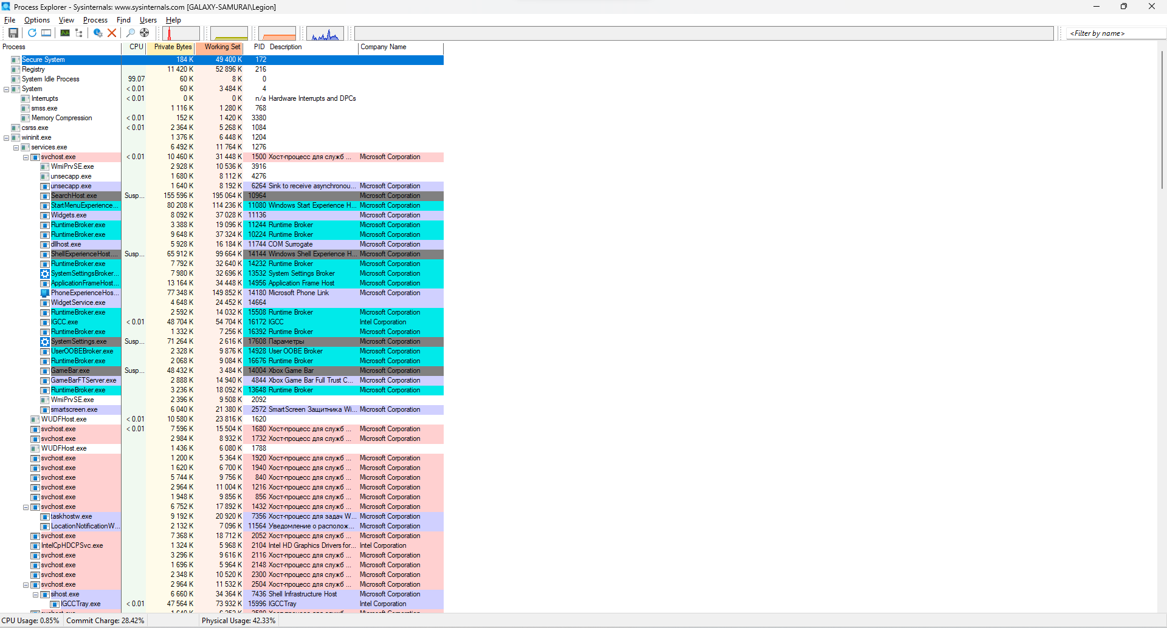Click the IGCCTray.exe process icon

point(55,604)
